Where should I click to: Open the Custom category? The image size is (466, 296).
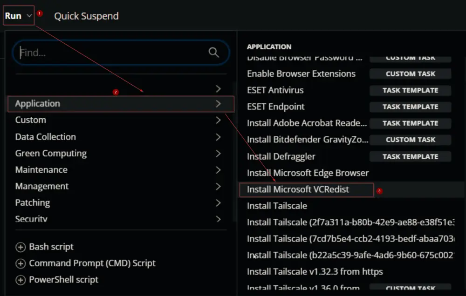(x=31, y=120)
